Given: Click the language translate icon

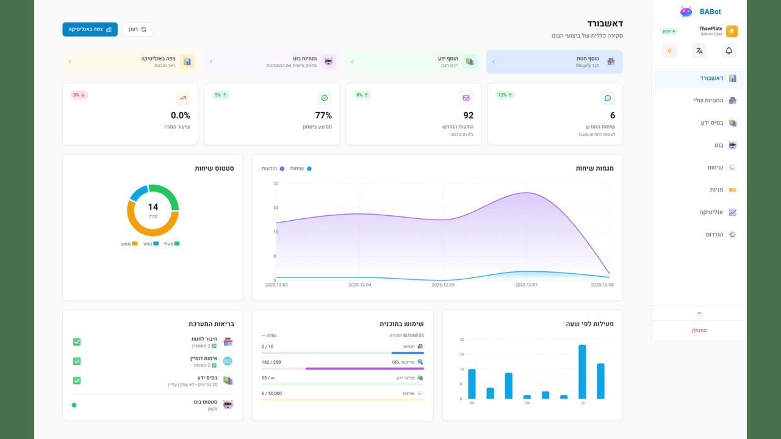Looking at the screenshot, I should (x=699, y=51).
